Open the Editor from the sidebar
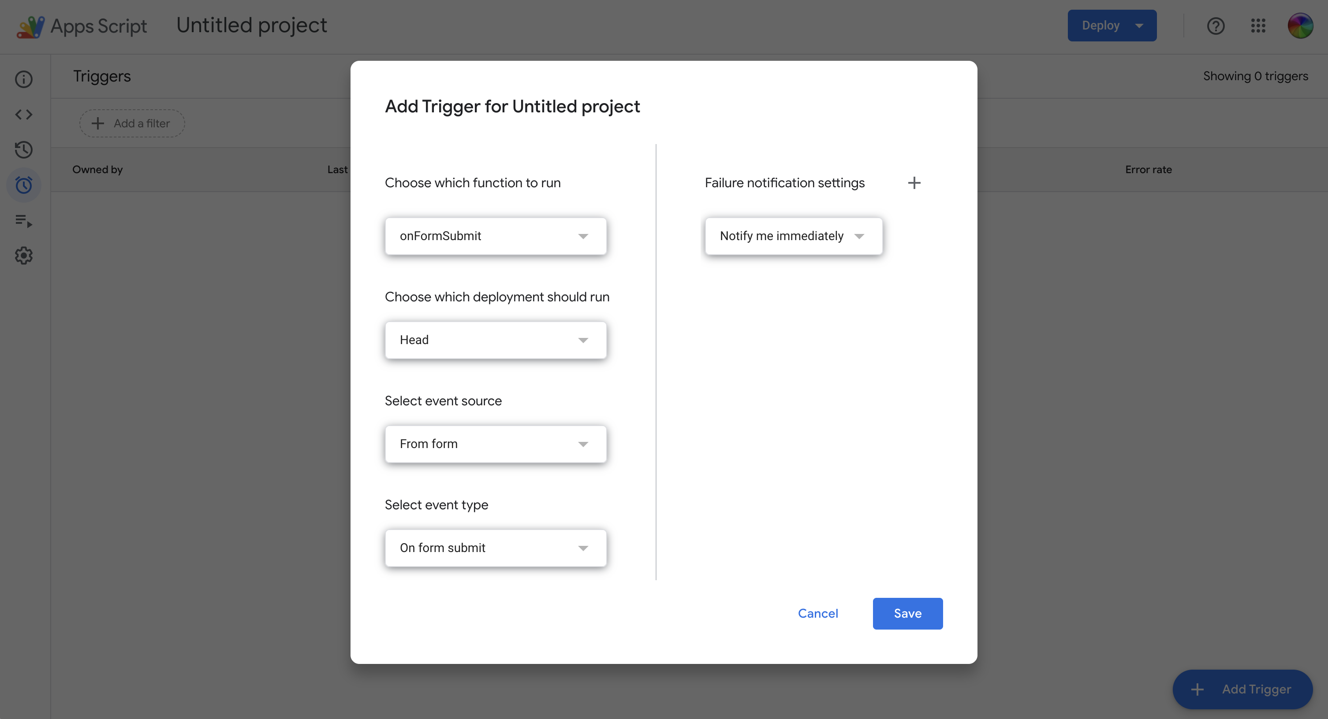 (24, 115)
